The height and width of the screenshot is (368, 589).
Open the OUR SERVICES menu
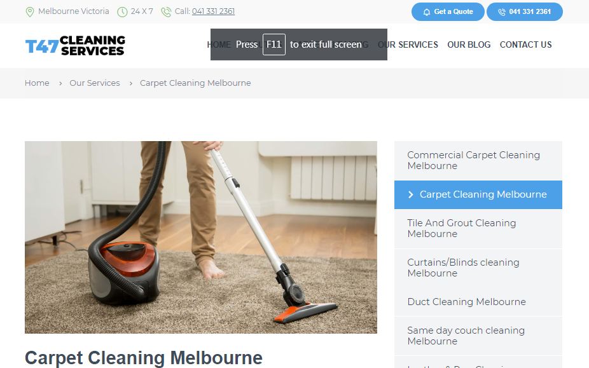(x=408, y=44)
